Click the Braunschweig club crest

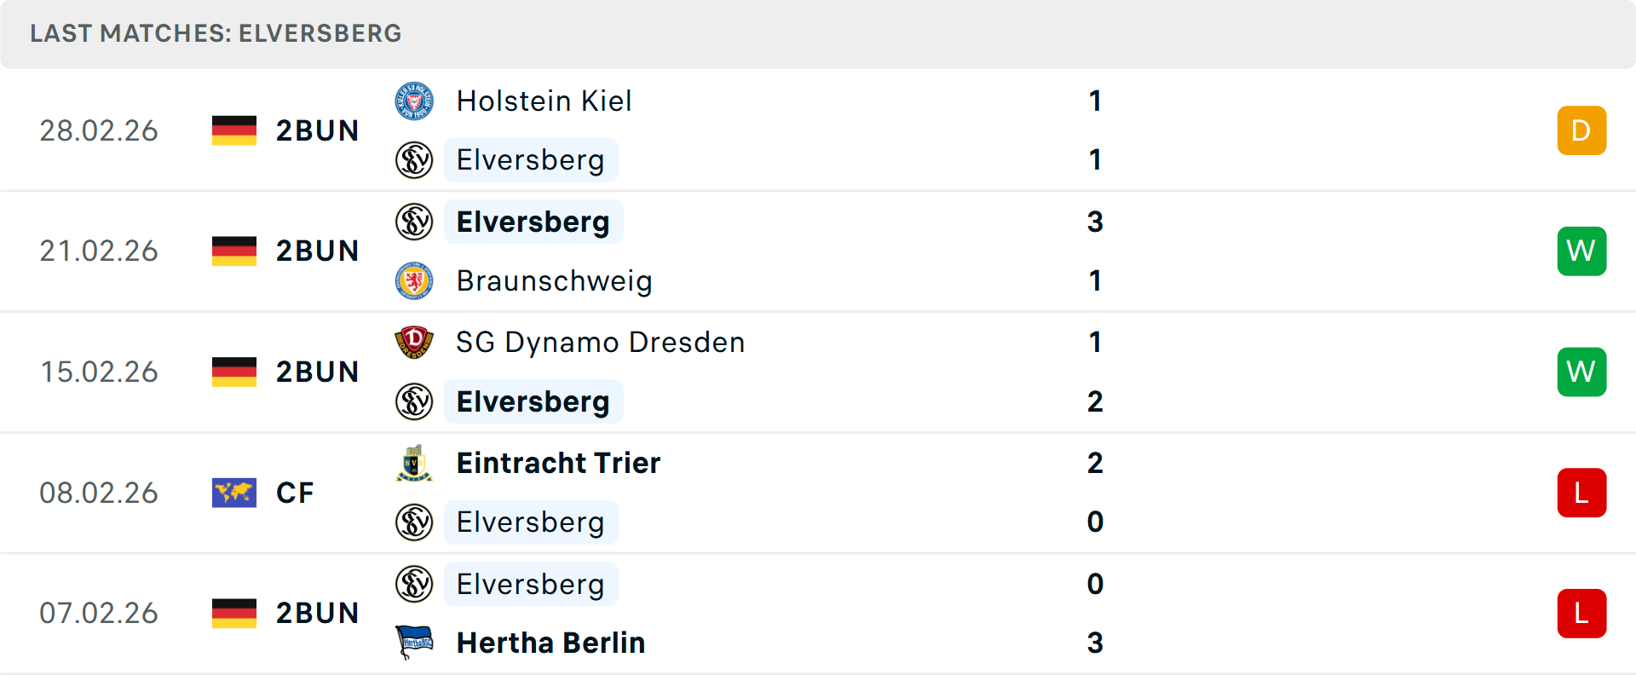[414, 281]
